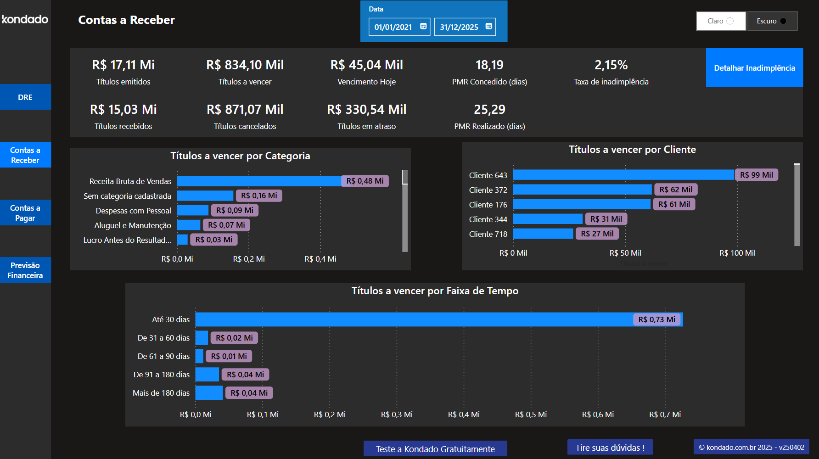This screenshot has height=459, width=819.
Task: Open the Previsão Financeira page
Action: point(25,270)
